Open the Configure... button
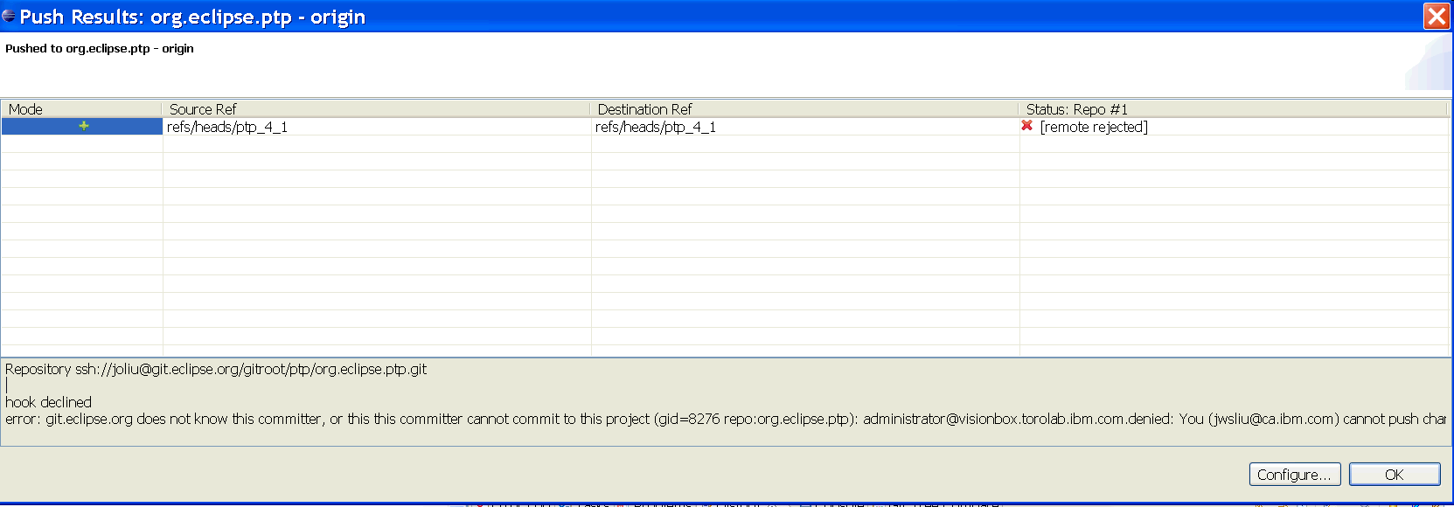 coord(1295,475)
